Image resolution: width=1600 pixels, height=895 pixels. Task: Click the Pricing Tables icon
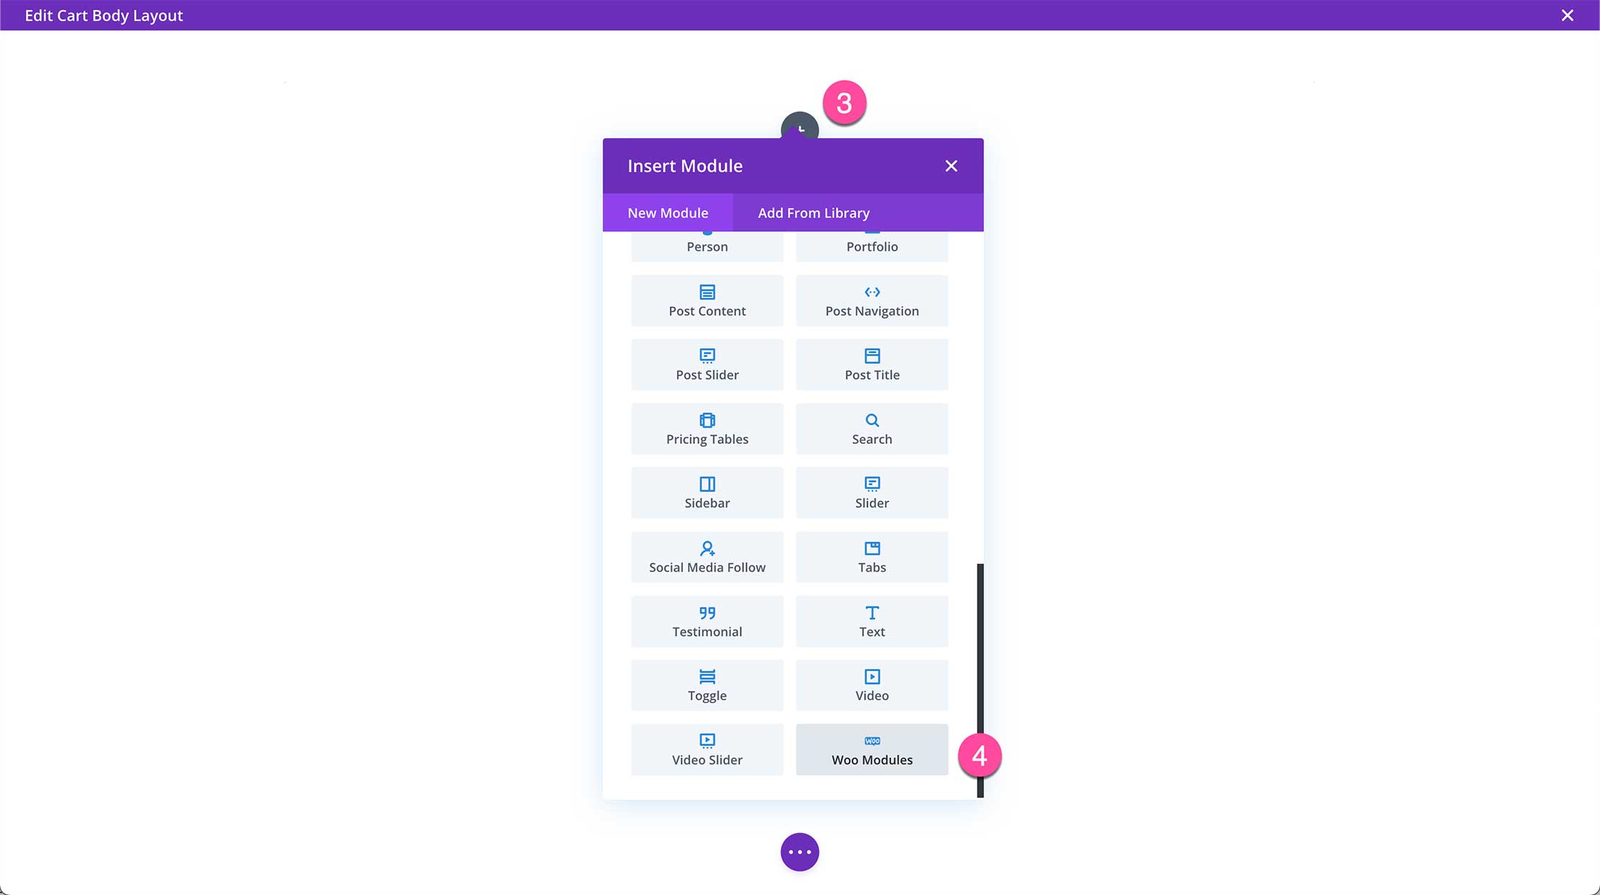pyautogui.click(x=707, y=419)
